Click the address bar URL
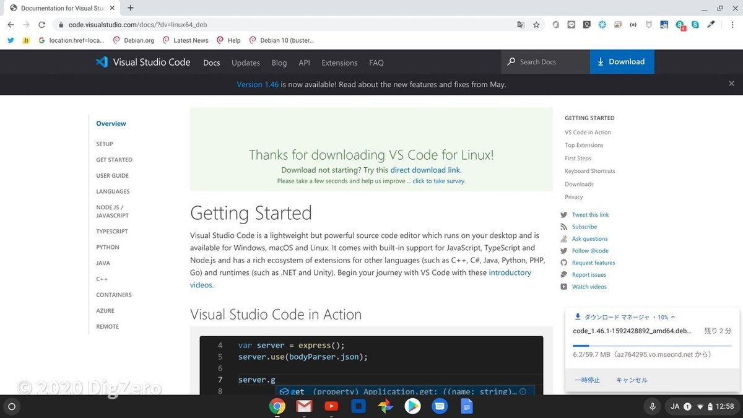Screen dimensions: 743x418 click(137, 25)
